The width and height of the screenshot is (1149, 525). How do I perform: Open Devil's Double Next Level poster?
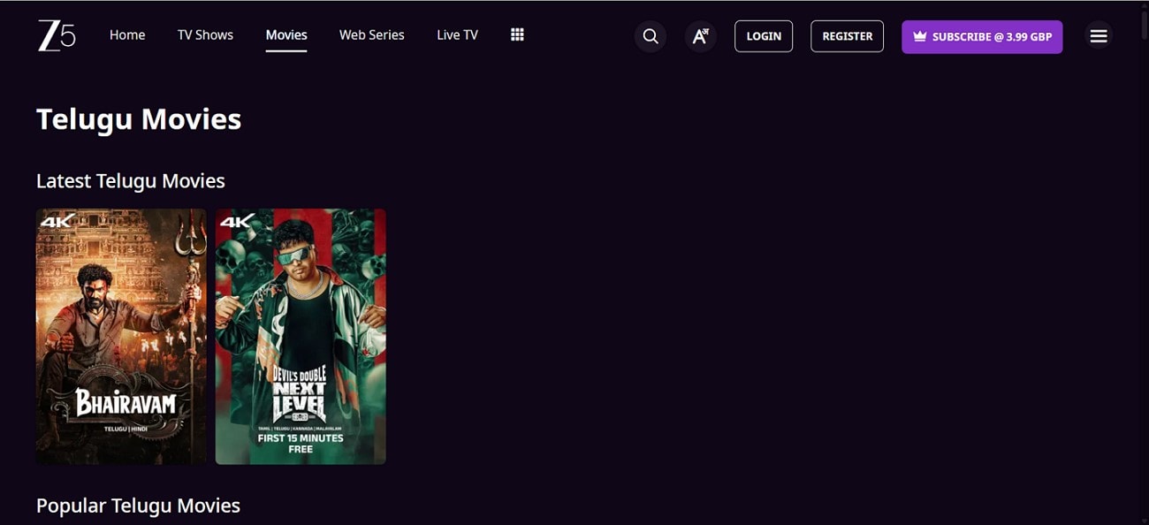tap(301, 336)
